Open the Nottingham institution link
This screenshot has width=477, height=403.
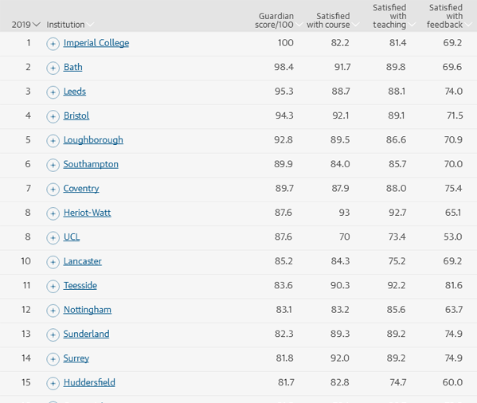coord(88,310)
